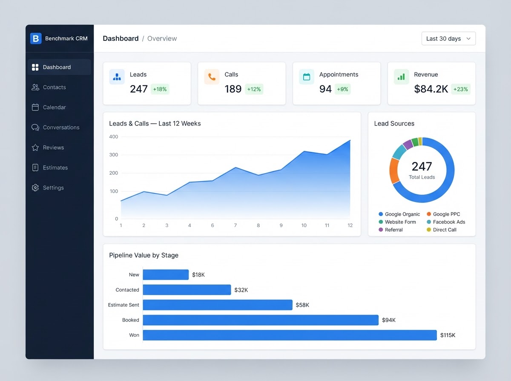Viewport: 511px width, 381px height.
Task: Click the Leads & Calls chart title
Action: (155, 124)
